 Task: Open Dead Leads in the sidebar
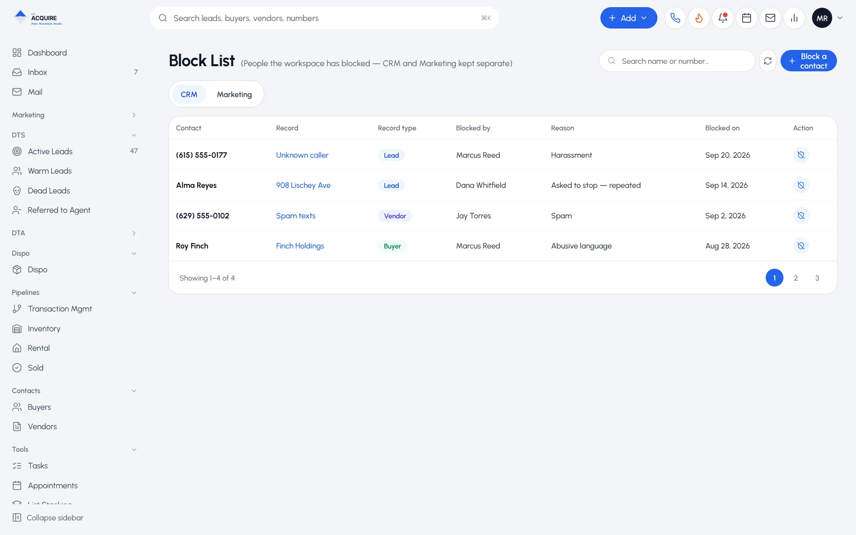(75, 191)
